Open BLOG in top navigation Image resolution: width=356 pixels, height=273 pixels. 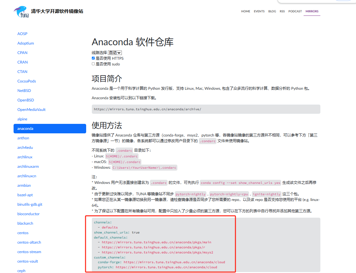pyautogui.click(x=272, y=11)
